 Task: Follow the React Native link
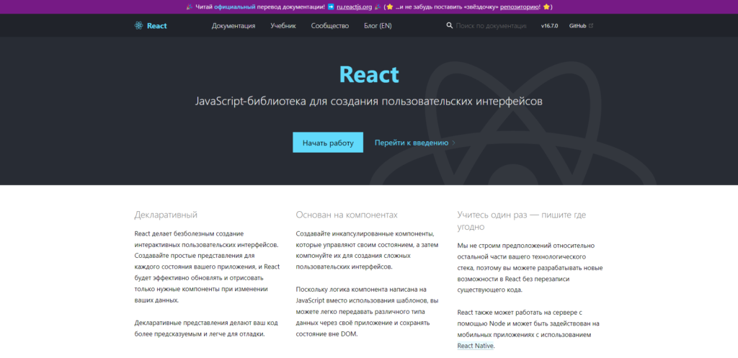tap(476, 346)
